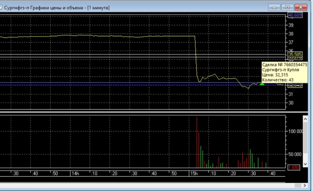Screen dimensions: 313x191
Task: Click the 40,609 price label on the axis
Action: pos(294,15)
